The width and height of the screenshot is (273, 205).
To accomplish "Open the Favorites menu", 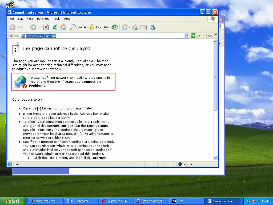I will click(x=43, y=19).
